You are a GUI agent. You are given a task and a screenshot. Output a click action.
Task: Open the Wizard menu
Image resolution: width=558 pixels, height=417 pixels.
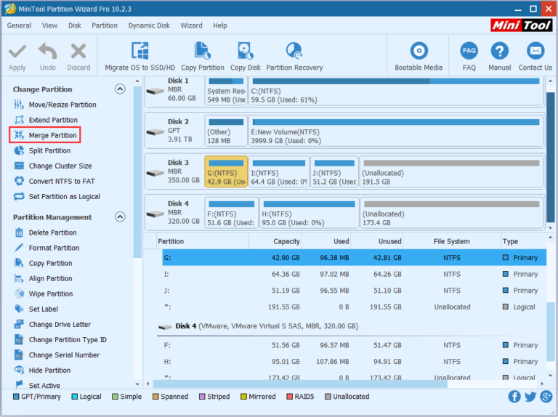[x=192, y=25]
